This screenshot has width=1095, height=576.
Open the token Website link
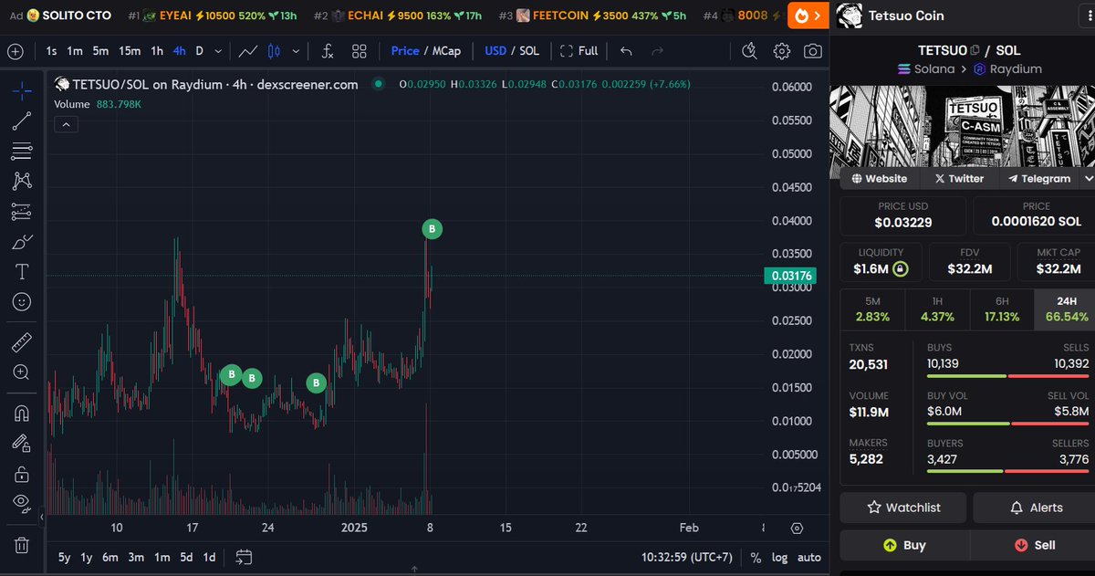[x=879, y=179]
